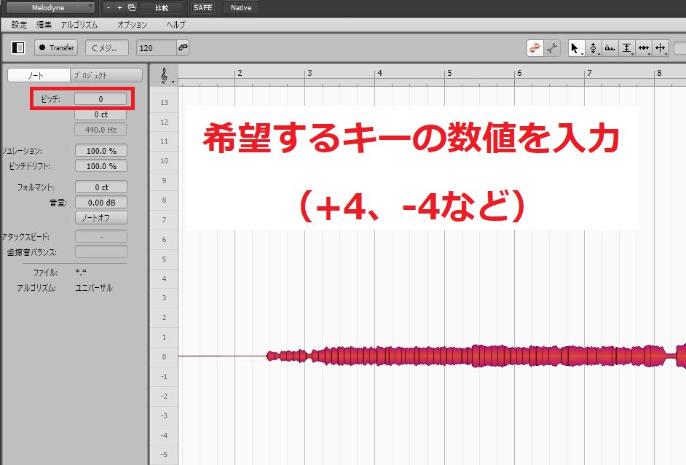This screenshot has height=465, width=686.
Task: Toggle the SAFE button
Action: (202, 7)
